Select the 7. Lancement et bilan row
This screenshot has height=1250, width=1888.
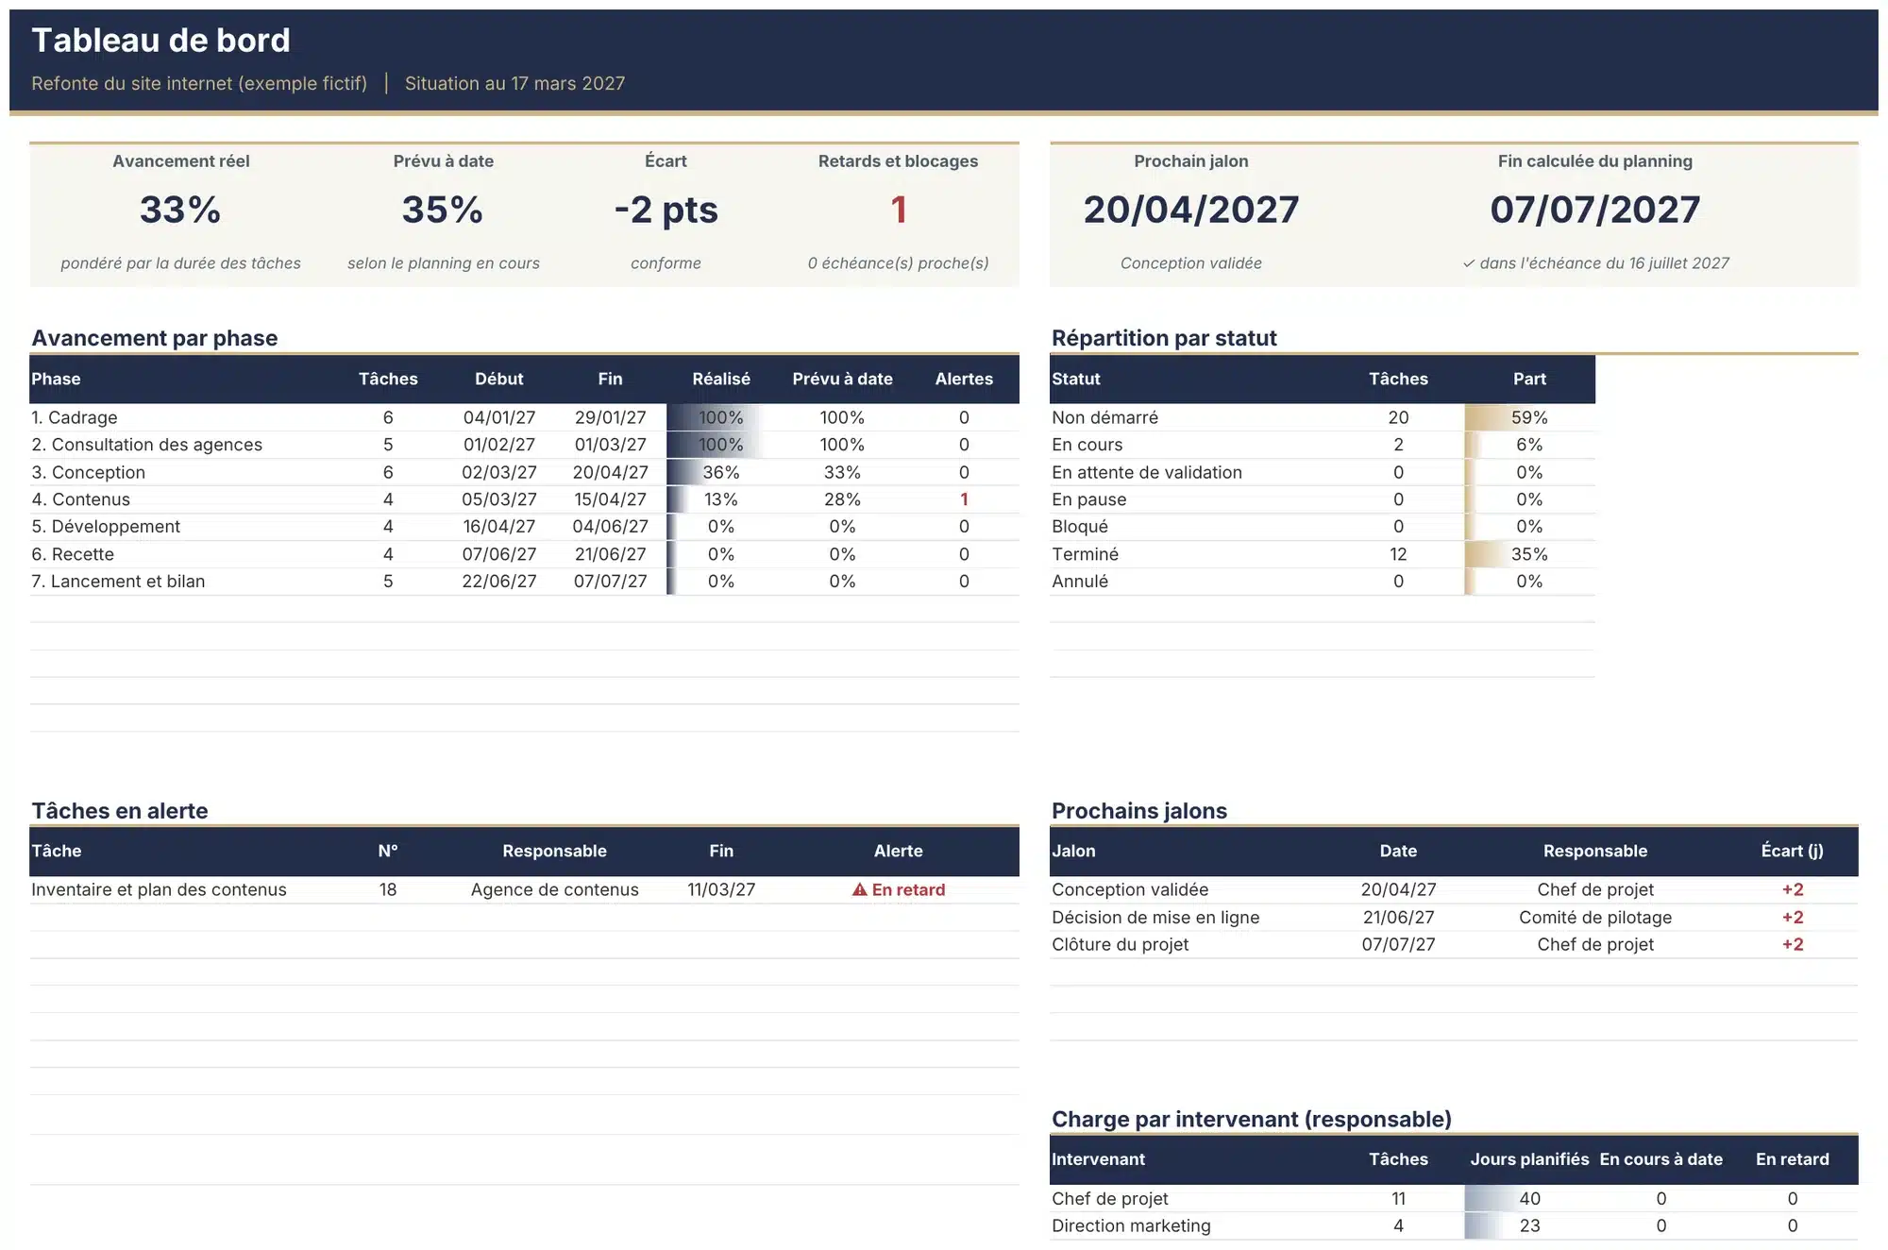point(524,582)
